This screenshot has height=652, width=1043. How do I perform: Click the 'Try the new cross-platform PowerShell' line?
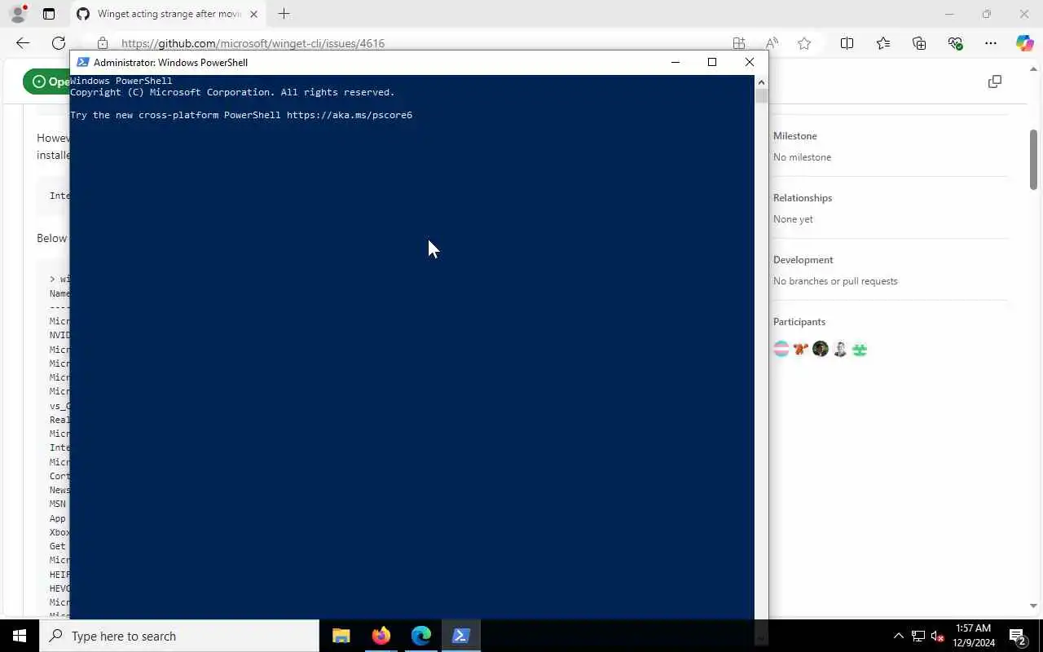(x=241, y=115)
